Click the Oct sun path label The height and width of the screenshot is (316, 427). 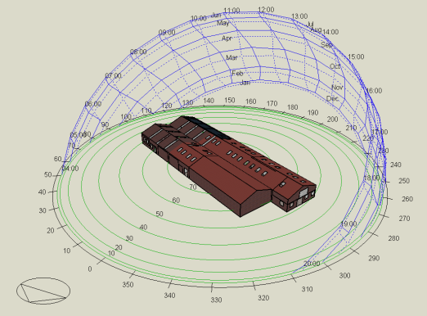point(335,66)
